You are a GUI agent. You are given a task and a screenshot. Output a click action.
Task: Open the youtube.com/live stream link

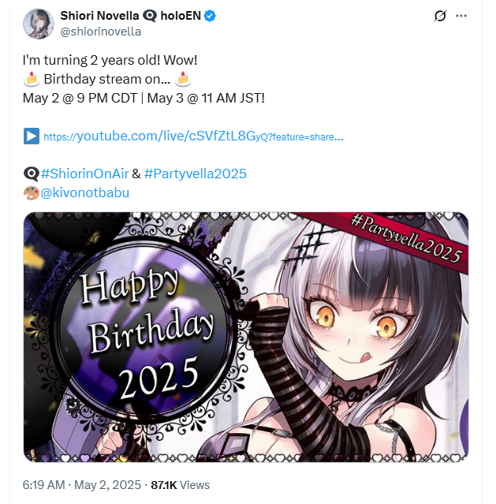click(193, 136)
